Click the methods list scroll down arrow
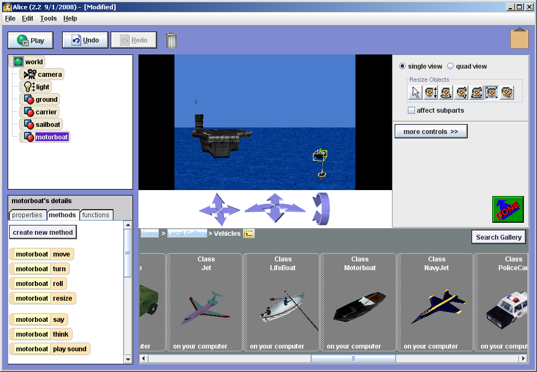537x372 pixels. pyautogui.click(x=128, y=359)
